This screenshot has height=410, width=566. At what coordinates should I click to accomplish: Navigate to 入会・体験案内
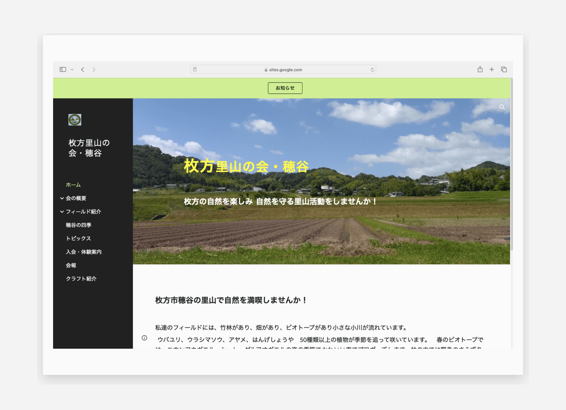(x=84, y=252)
